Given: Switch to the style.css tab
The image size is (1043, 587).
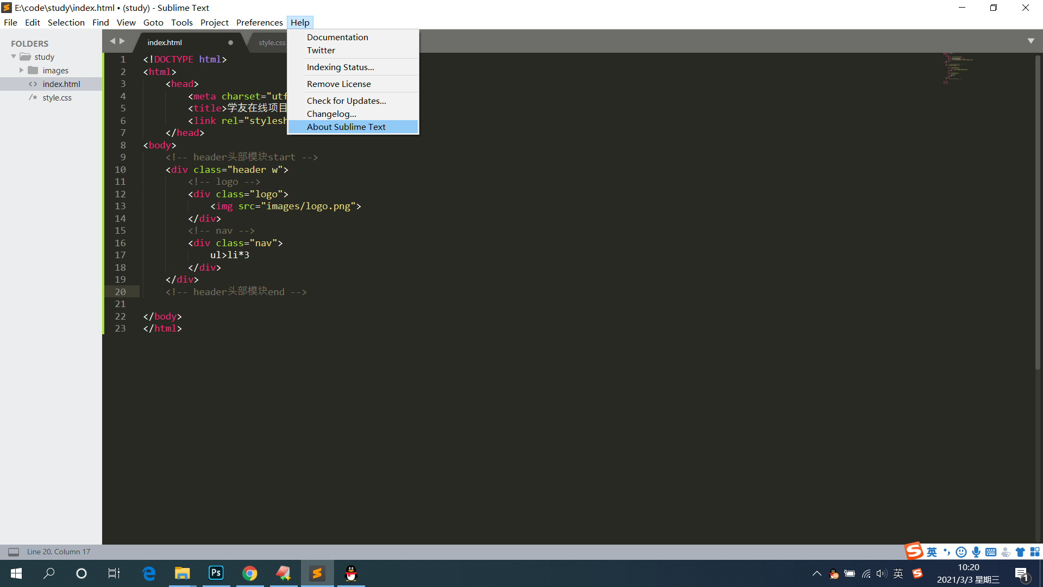Looking at the screenshot, I should click(x=272, y=42).
